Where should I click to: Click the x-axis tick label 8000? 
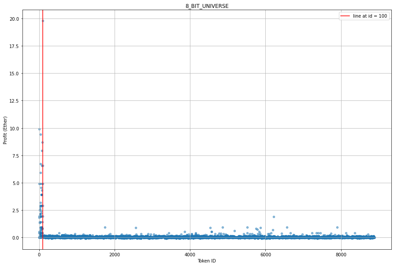point(341,255)
